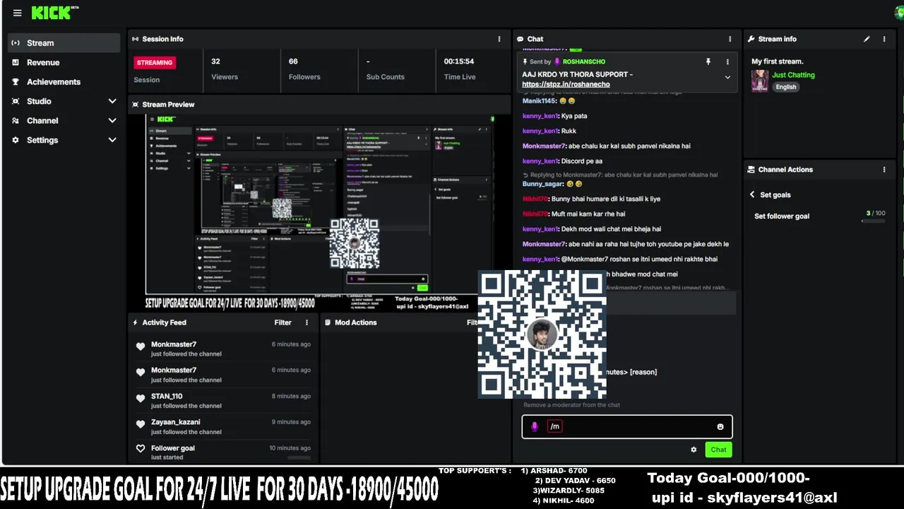Open Stream info options menu

pos(884,39)
